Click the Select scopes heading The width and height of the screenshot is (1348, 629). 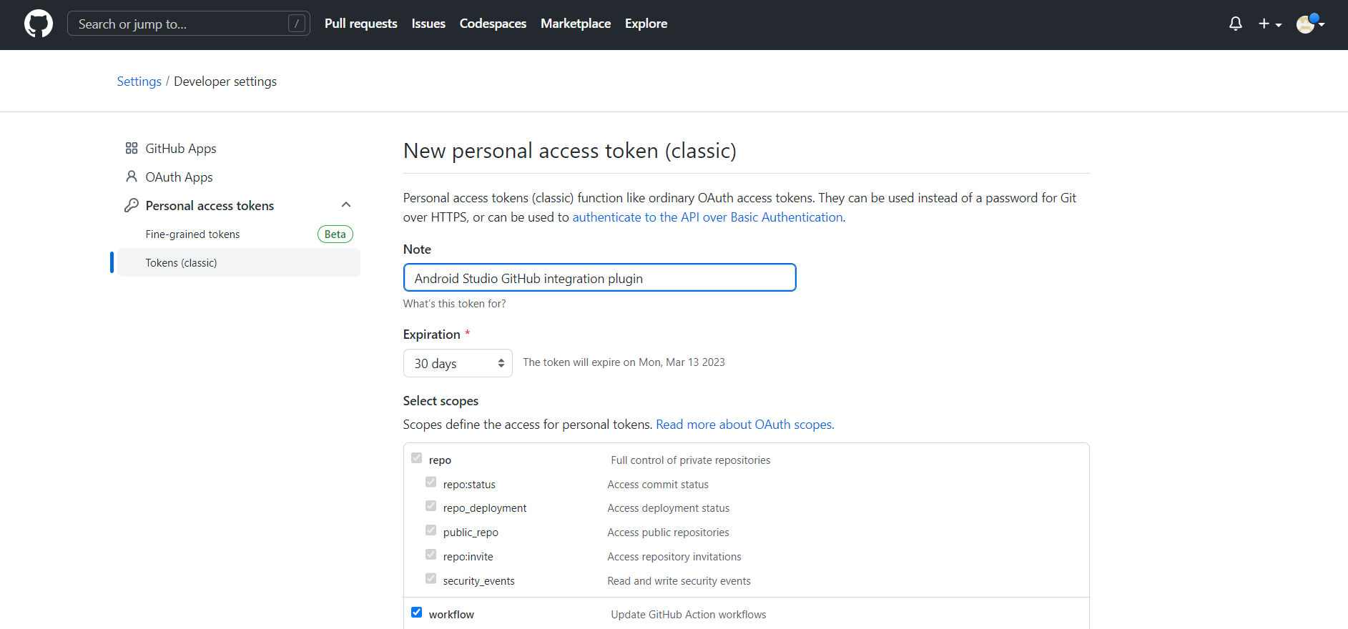[x=441, y=401]
